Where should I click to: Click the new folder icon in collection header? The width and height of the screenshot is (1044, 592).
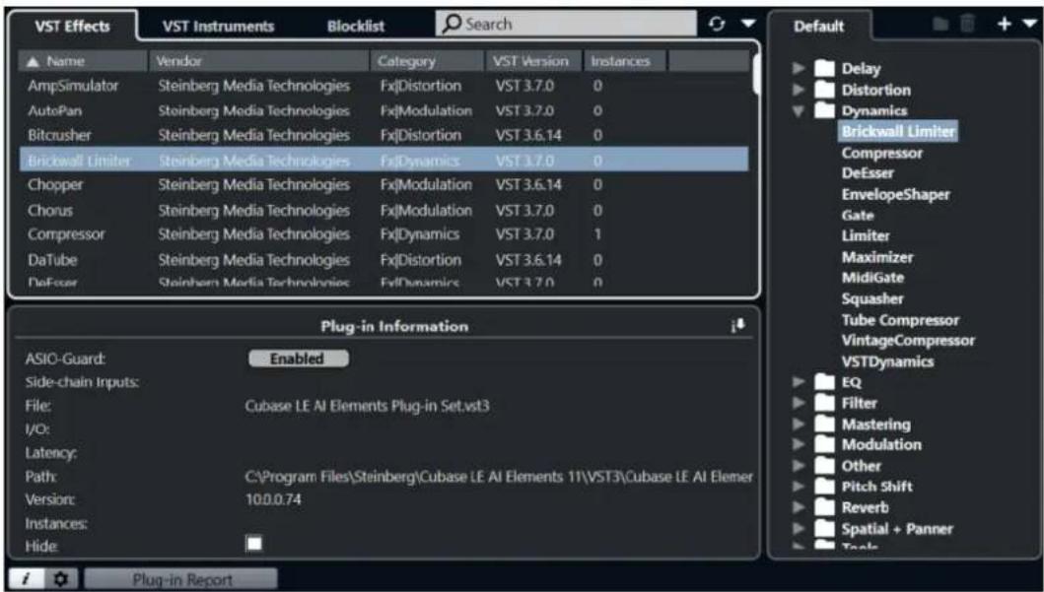[x=940, y=25]
